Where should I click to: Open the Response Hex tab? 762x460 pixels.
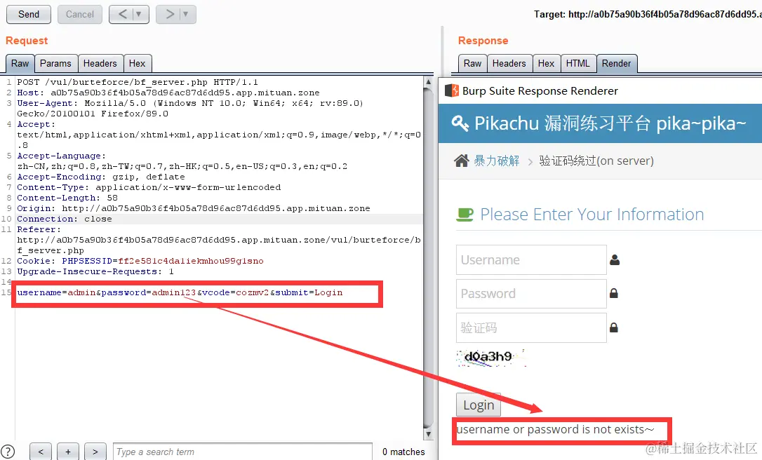tap(546, 64)
